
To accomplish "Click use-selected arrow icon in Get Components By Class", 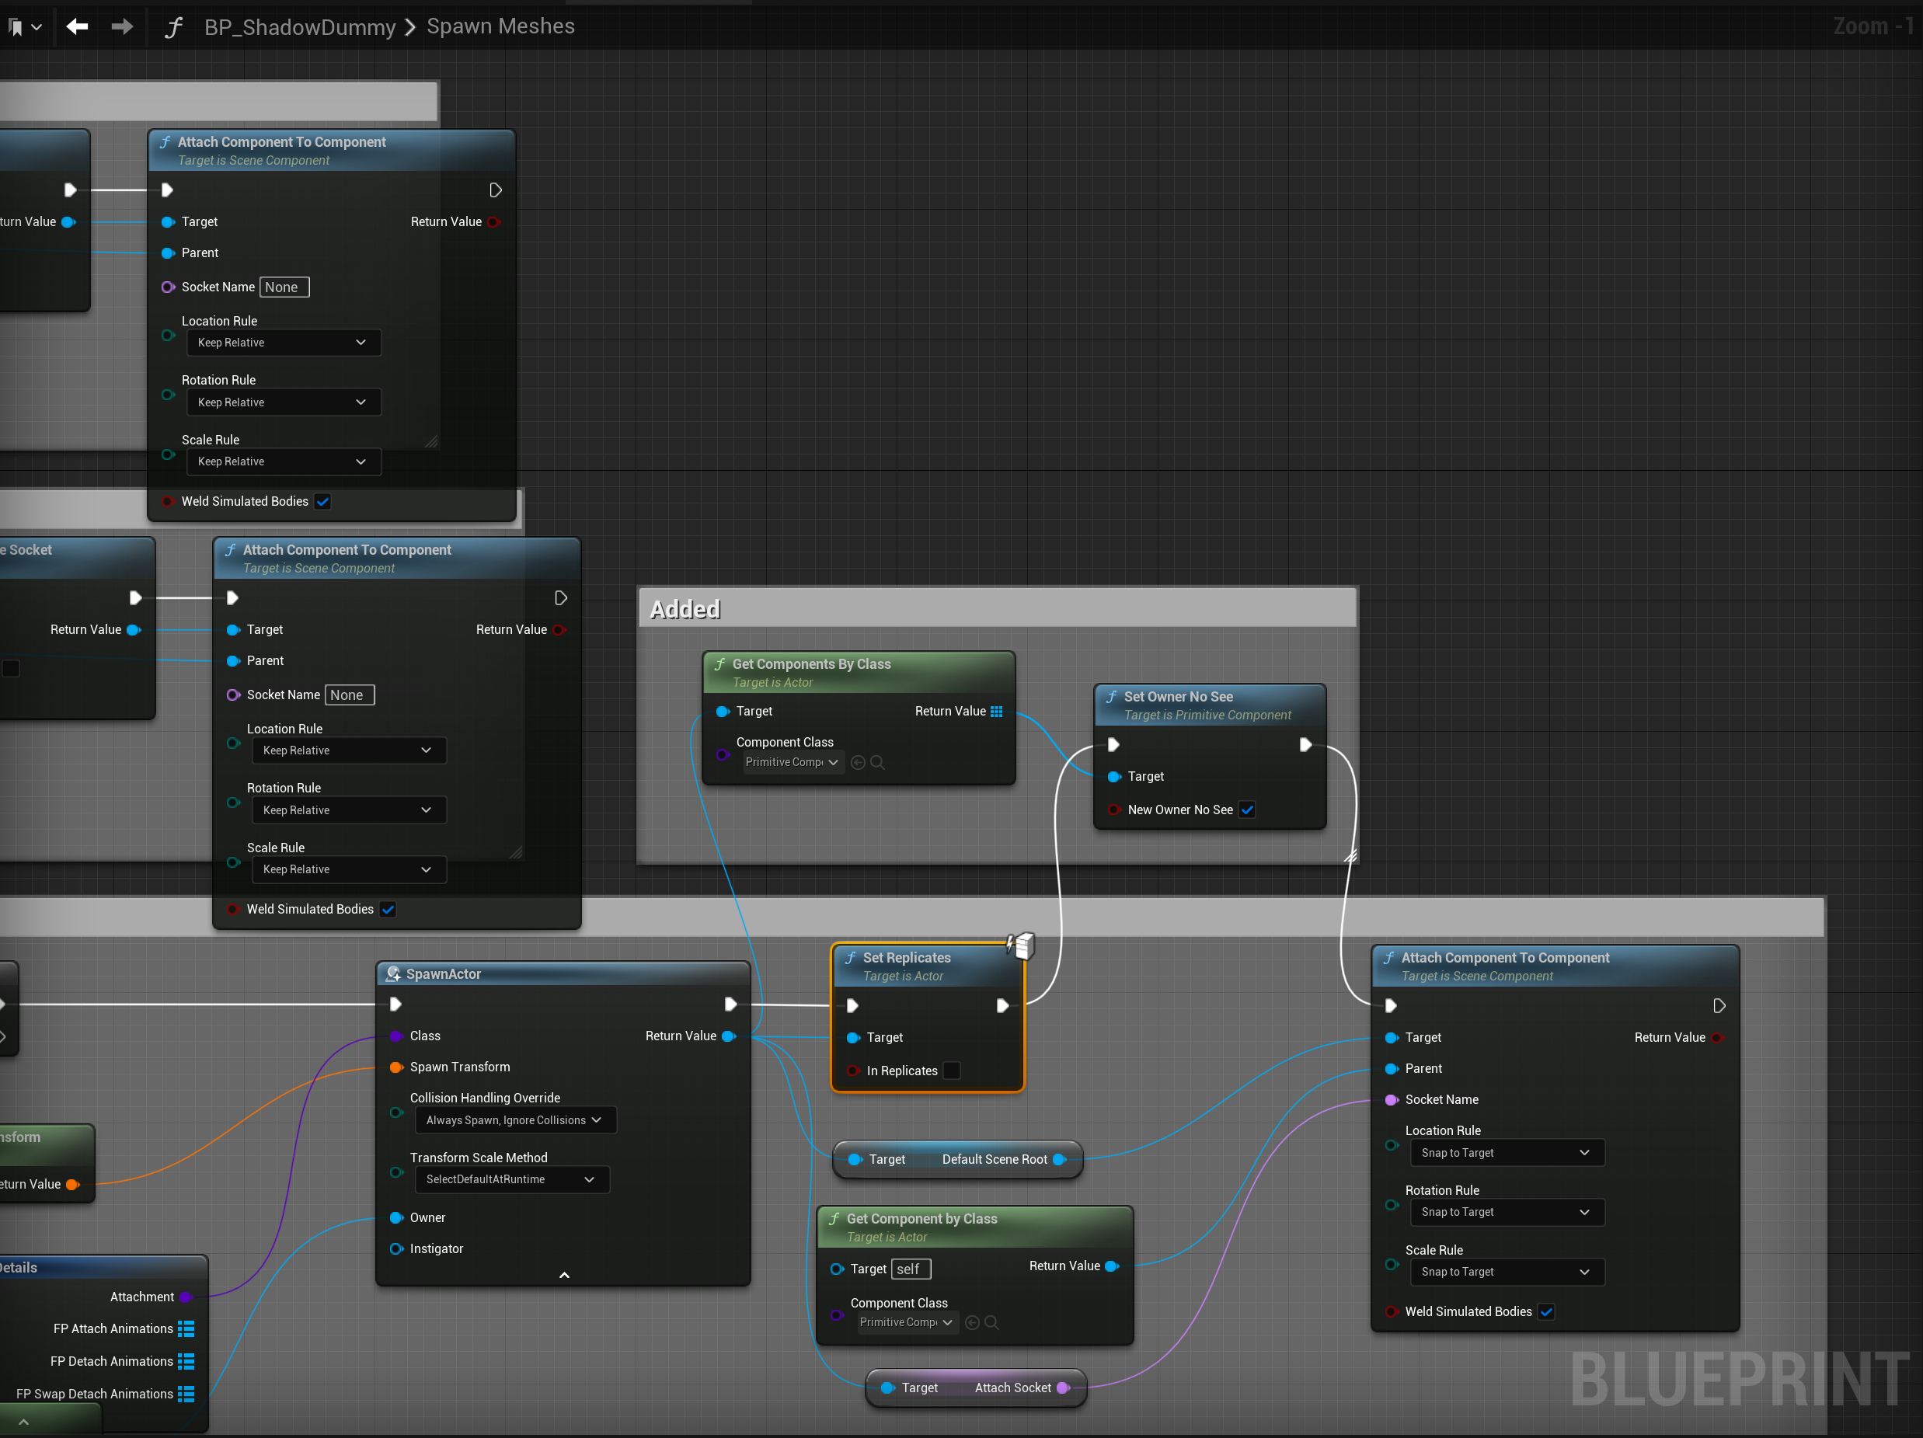I will (858, 762).
